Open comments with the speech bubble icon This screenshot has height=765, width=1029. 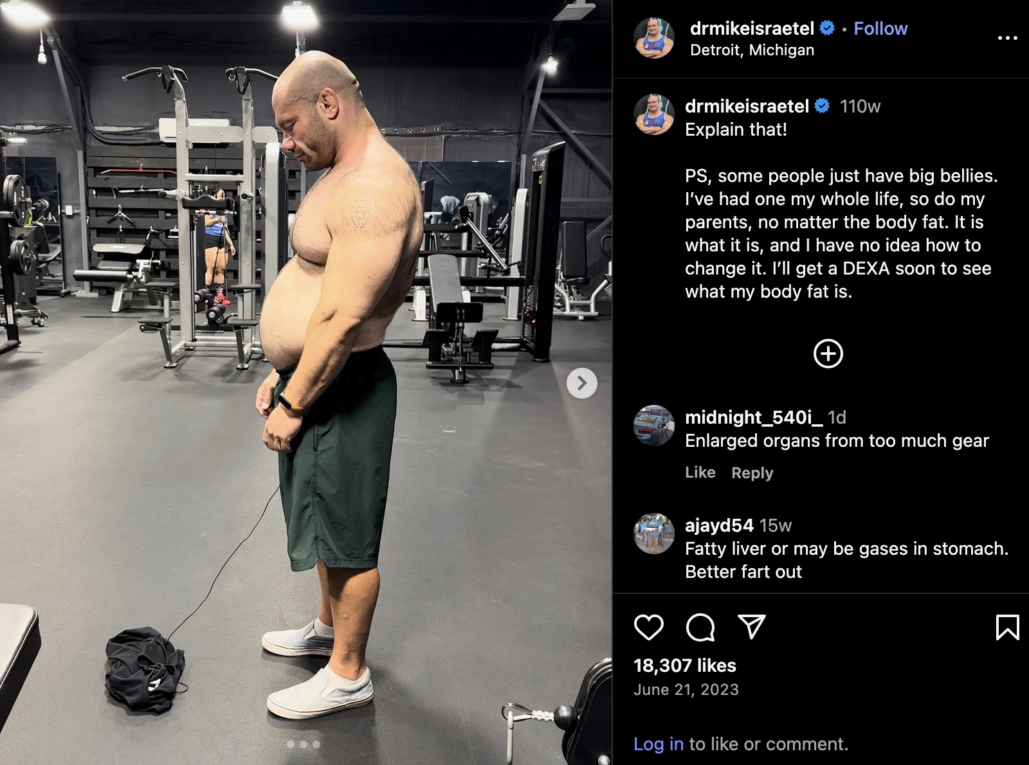[700, 627]
